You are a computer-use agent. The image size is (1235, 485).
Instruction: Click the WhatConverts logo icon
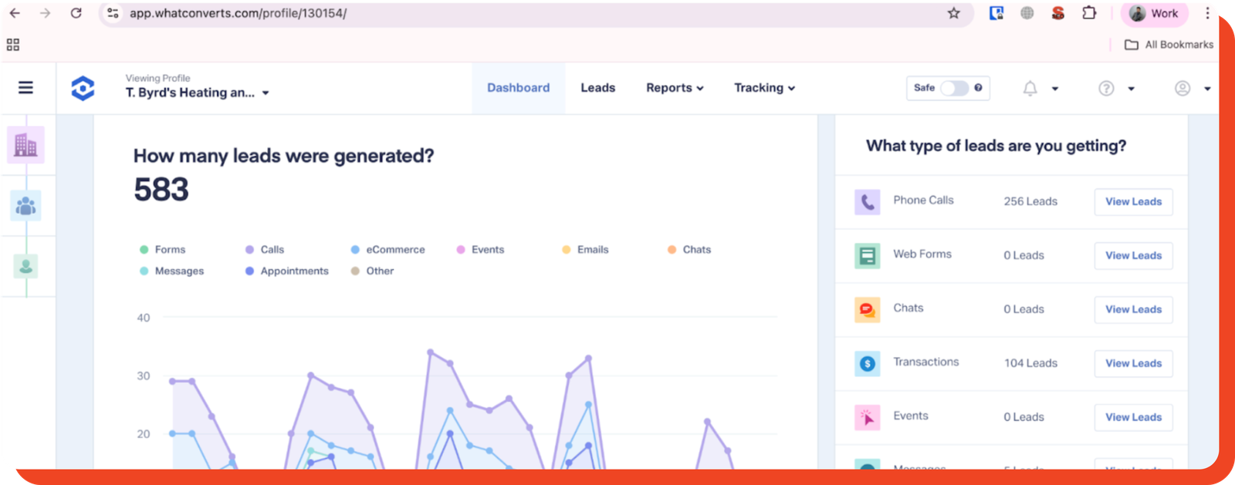coord(83,89)
